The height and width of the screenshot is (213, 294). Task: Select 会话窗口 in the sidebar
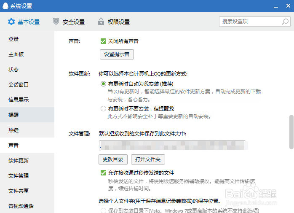27,84
